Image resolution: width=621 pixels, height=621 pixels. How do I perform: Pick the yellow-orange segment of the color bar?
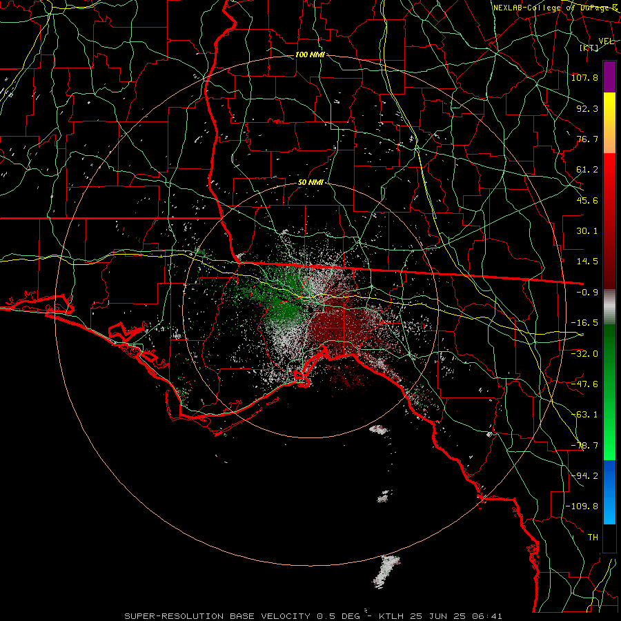click(x=609, y=123)
